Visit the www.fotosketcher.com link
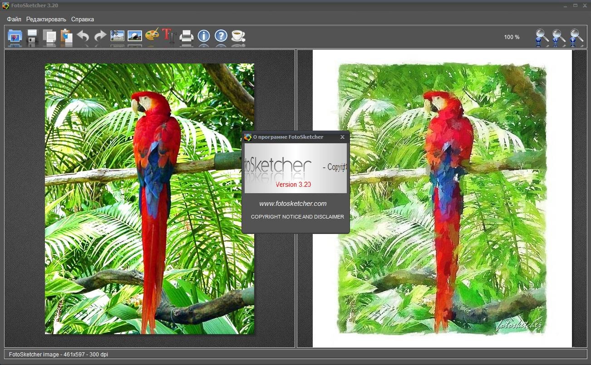 [x=293, y=204]
